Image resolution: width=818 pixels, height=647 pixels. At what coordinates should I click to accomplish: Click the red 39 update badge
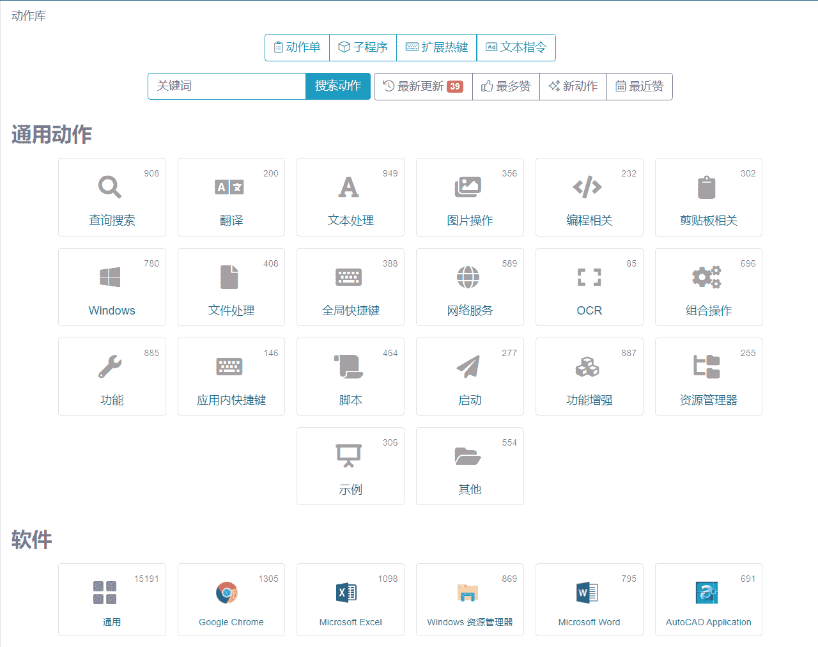[455, 86]
